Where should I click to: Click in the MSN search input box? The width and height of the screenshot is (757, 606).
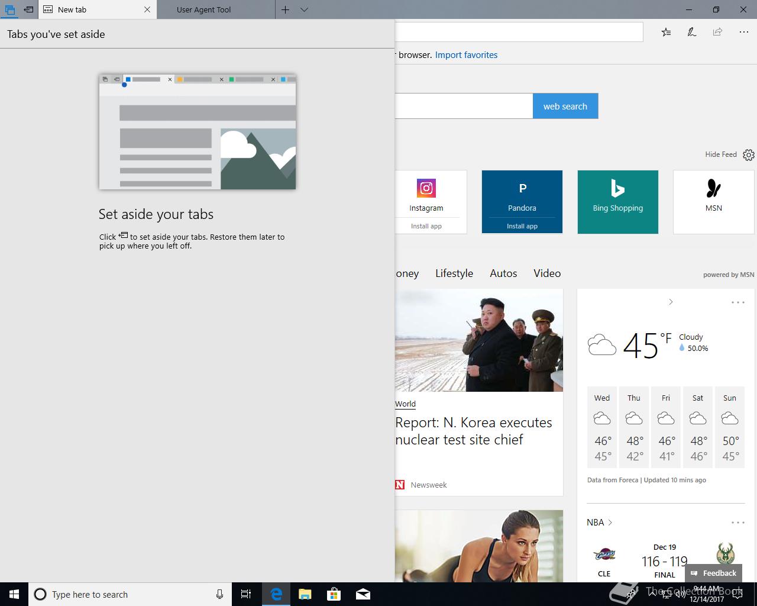464,106
